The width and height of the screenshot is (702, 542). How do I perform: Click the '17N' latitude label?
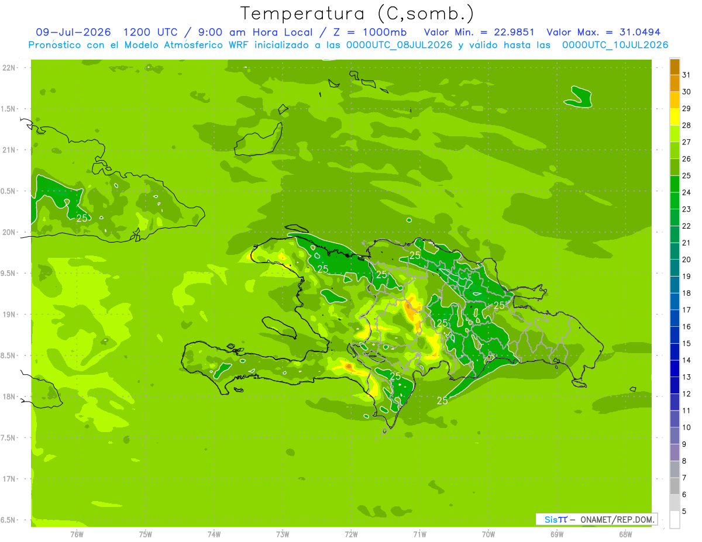(x=9, y=479)
